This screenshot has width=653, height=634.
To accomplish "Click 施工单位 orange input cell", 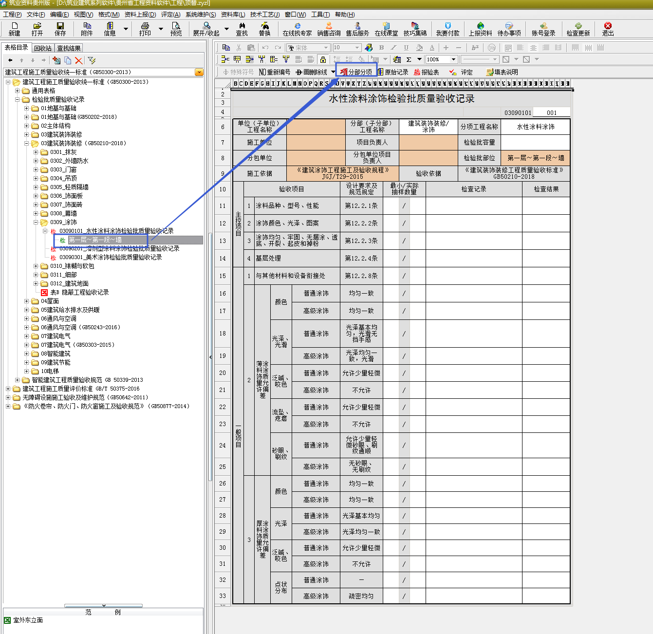I will coord(316,143).
